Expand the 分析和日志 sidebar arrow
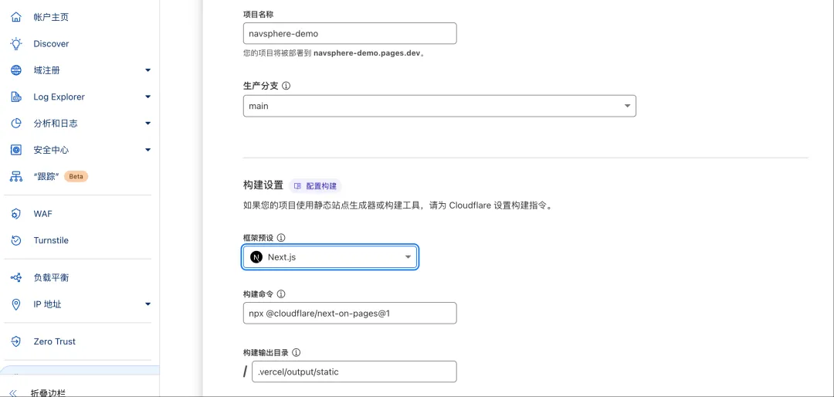 (147, 124)
